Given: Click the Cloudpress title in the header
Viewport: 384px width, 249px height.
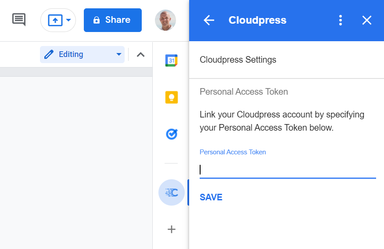Looking at the screenshot, I should 257,20.
